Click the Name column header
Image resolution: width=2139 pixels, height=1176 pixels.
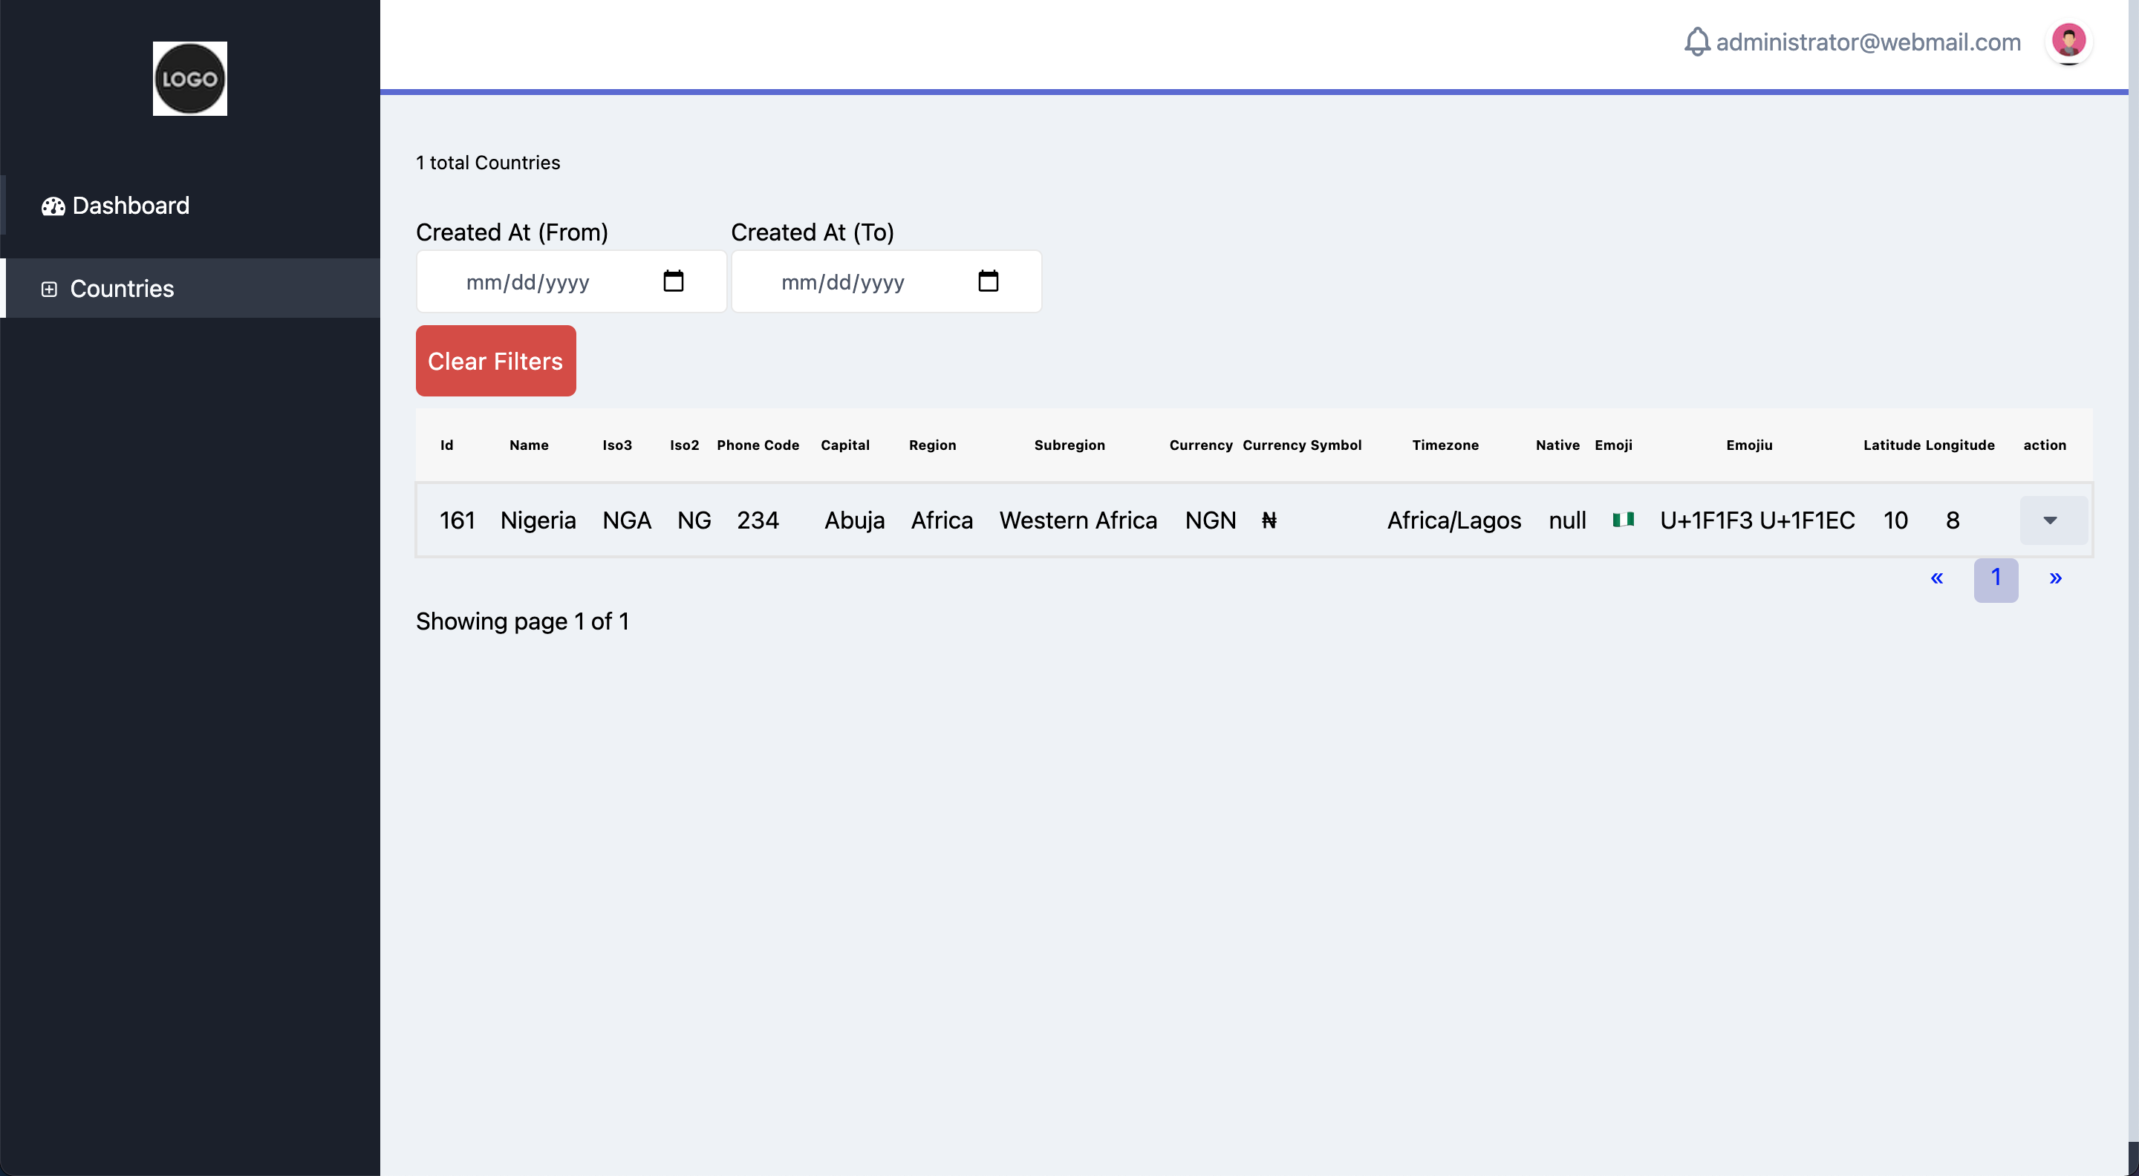(x=529, y=445)
